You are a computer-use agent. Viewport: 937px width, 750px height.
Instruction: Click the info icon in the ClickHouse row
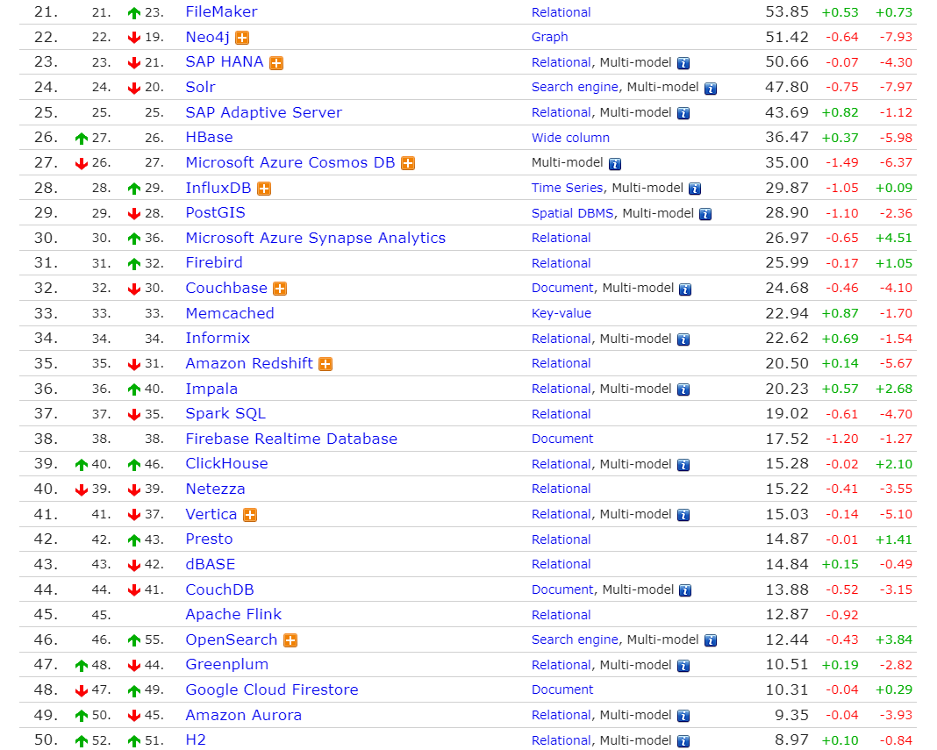click(683, 465)
